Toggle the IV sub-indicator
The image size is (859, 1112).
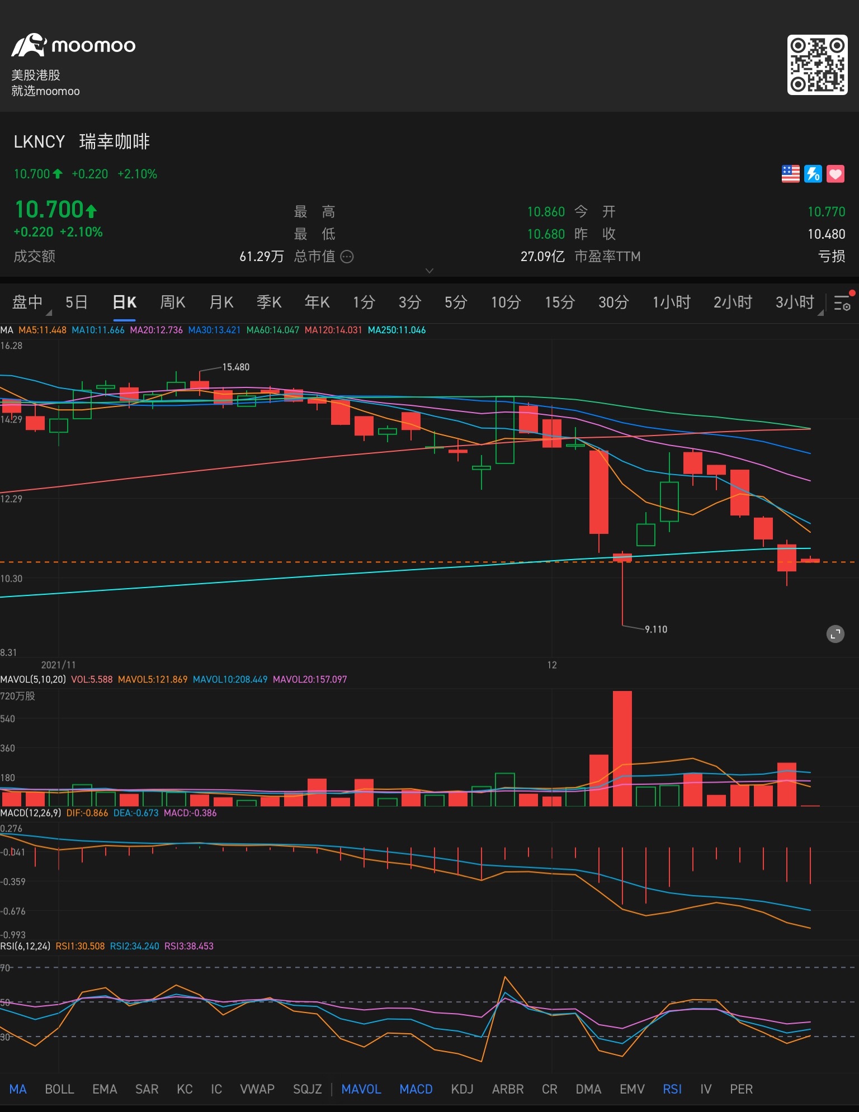(x=706, y=1089)
